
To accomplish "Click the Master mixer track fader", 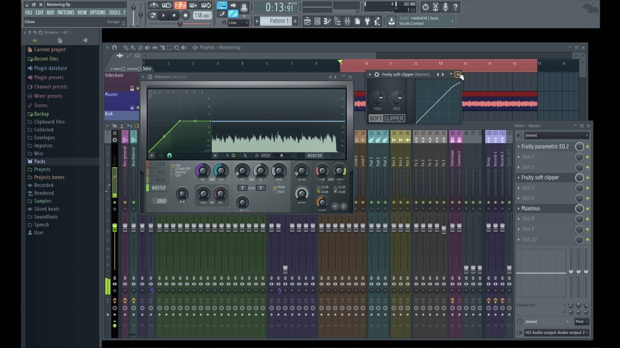I will [115, 227].
